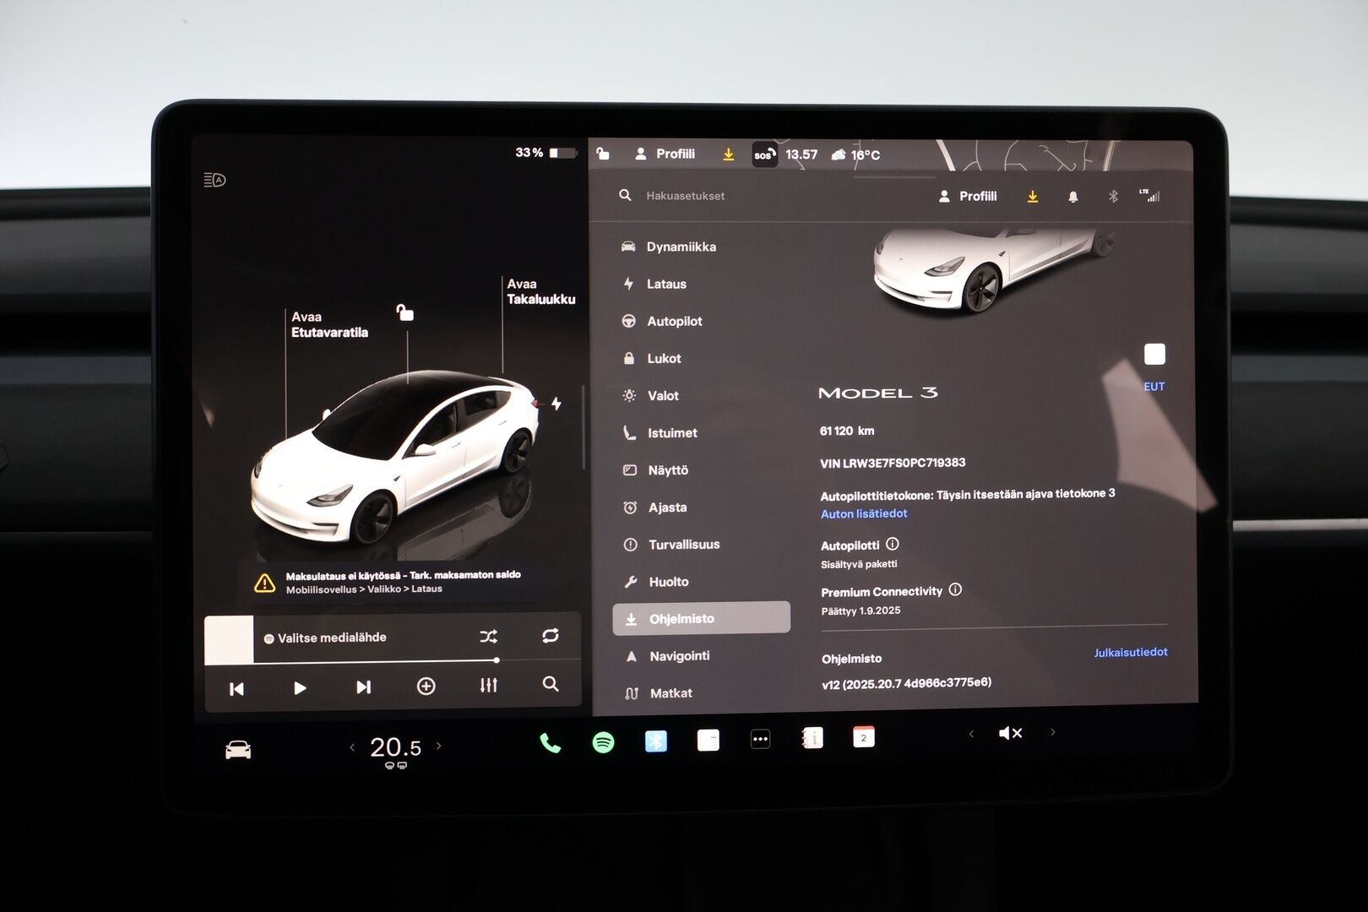Viewport: 1368px width, 912px height.
Task: Skip to next track
Action: point(363,687)
